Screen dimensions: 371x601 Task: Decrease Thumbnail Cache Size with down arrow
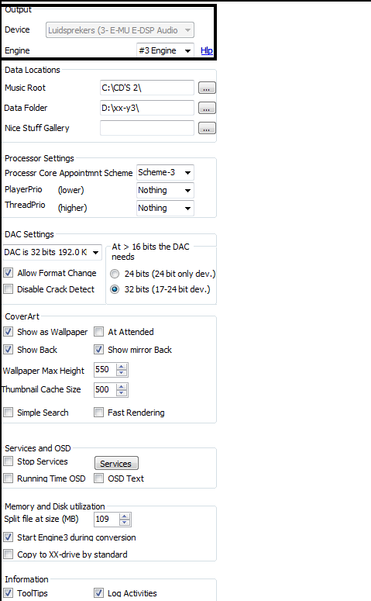click(122, 393)
